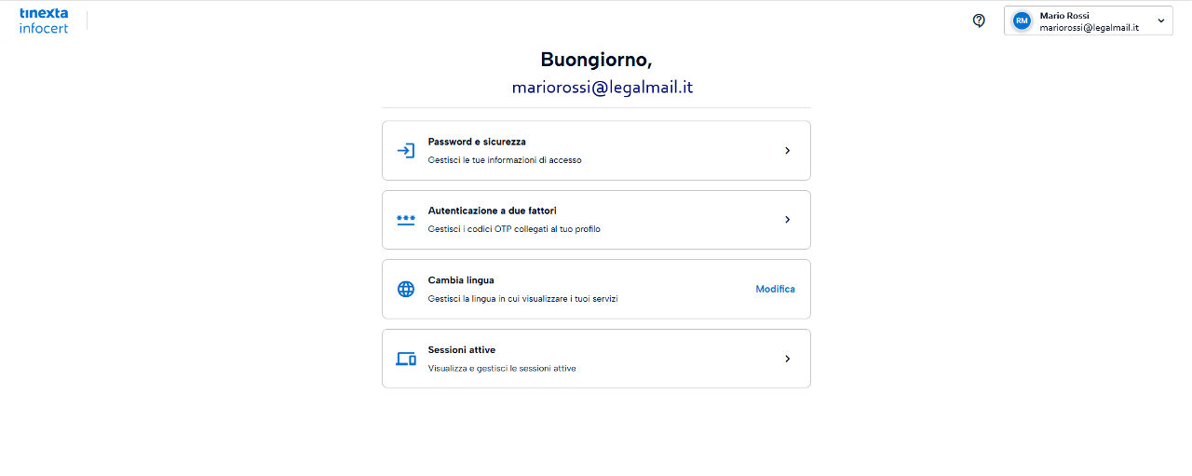
Task: Select the Password e sicurezza title
Action: pos(477,142)
